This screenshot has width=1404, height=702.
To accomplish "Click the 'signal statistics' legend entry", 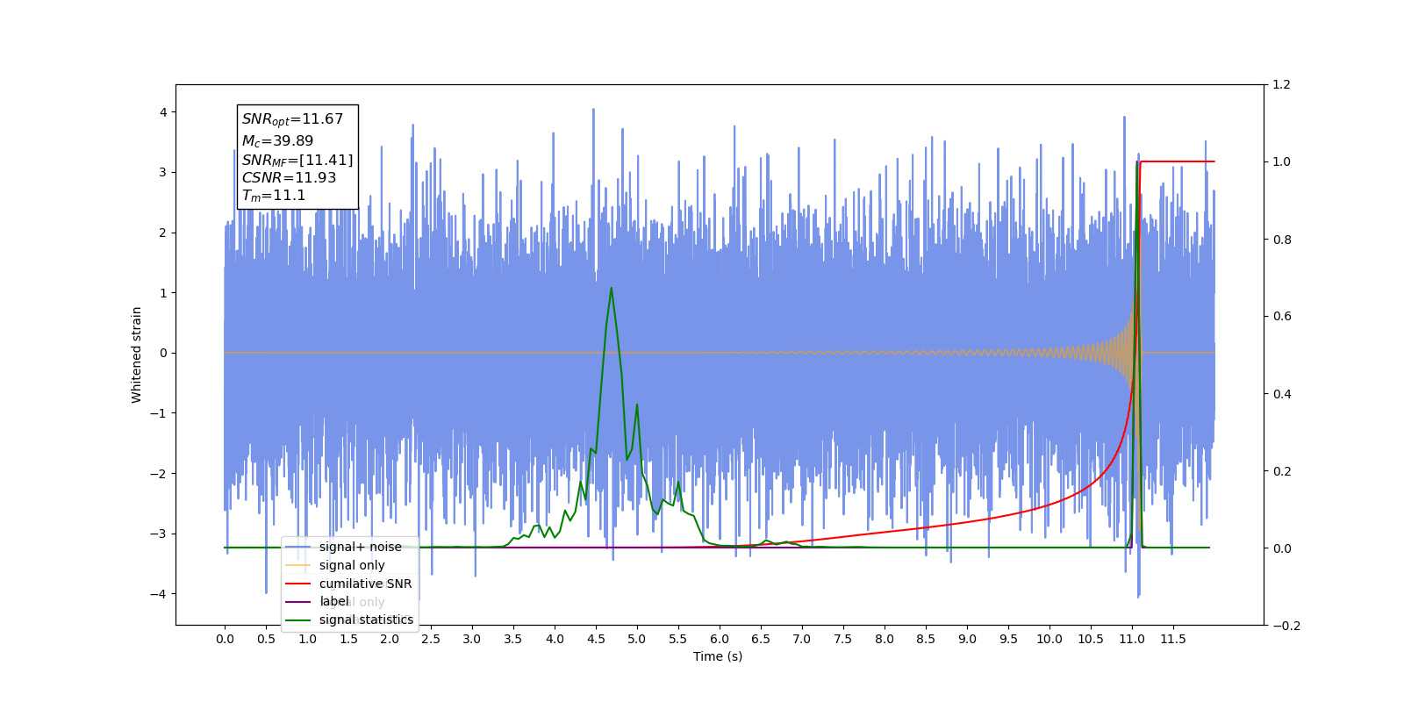I will click(366, 620).
